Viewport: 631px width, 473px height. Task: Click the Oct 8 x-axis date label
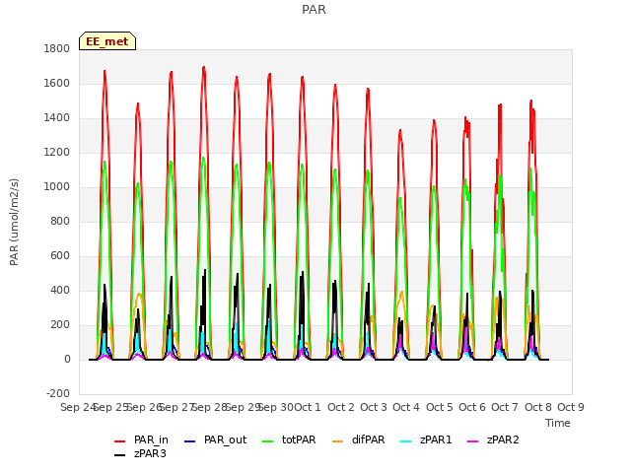(x=538, y=407)
